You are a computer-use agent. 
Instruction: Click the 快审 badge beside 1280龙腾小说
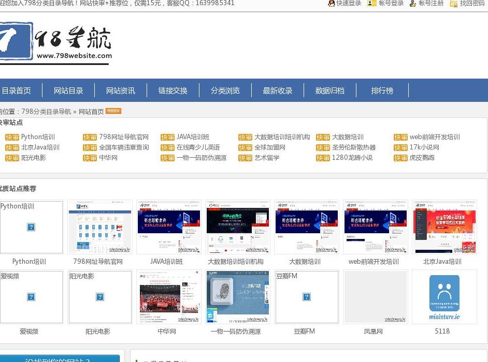[x=323, y=158]
